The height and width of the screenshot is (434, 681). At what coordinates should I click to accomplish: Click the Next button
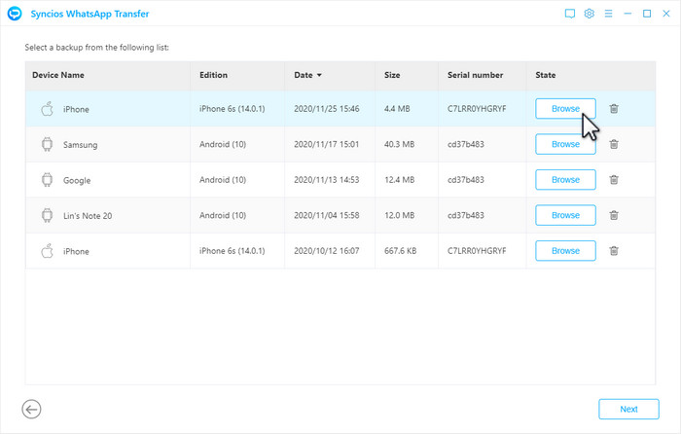(x=628, y=410)
